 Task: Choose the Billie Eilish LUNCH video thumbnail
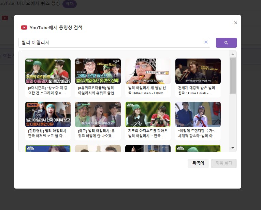(148, 71)
